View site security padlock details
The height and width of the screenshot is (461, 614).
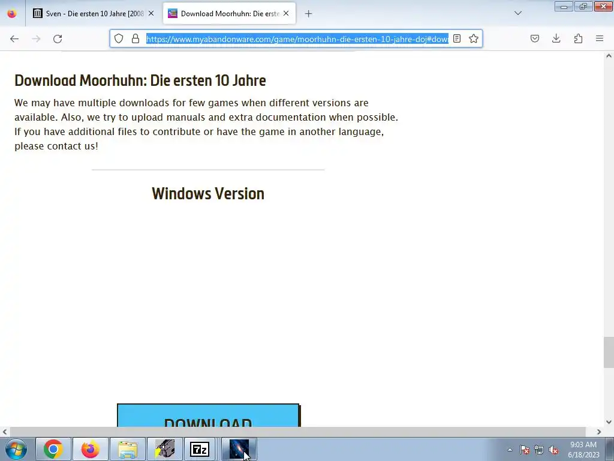coord(136,38)
